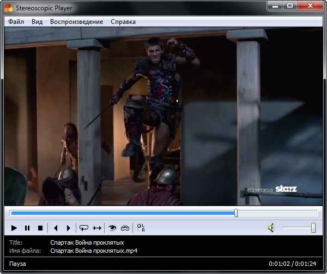Open the Вид menu
Viewport: 327px width, 274px height.
pyautogui.click(x=37, y=22)
